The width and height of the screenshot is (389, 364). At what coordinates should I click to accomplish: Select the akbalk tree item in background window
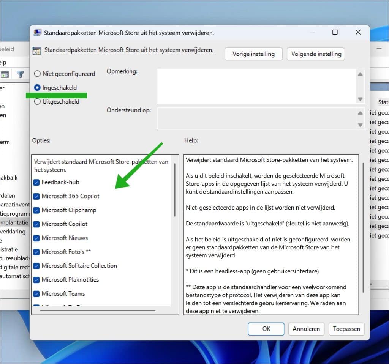click(9, 178)
